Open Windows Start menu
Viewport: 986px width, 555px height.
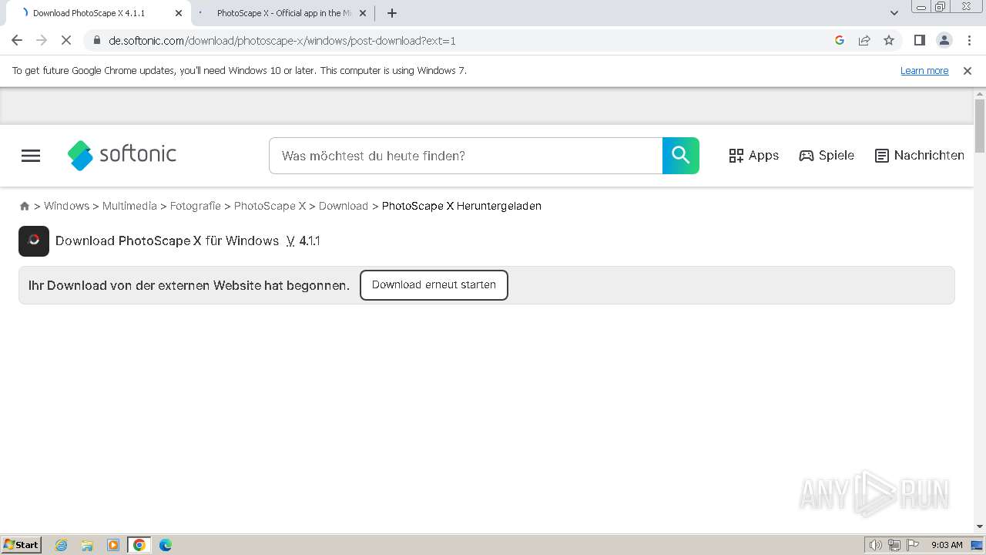pyautogui.click(x=22, y=545)
